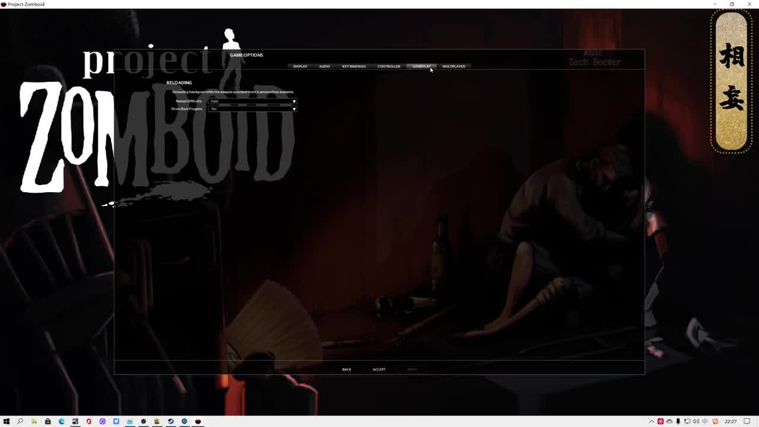759x427 pixels.
Task: Minimize the Project Zomboid window
Action: [x=715, y=4]
